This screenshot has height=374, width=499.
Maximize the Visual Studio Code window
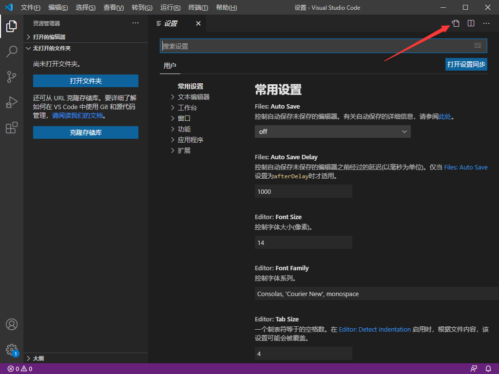coord(465,7)
